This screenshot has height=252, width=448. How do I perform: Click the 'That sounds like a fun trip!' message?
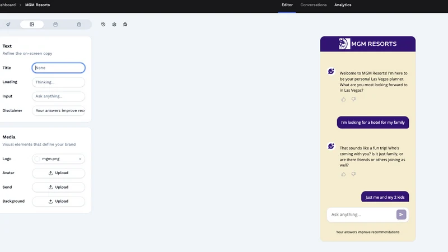point(372,157)
